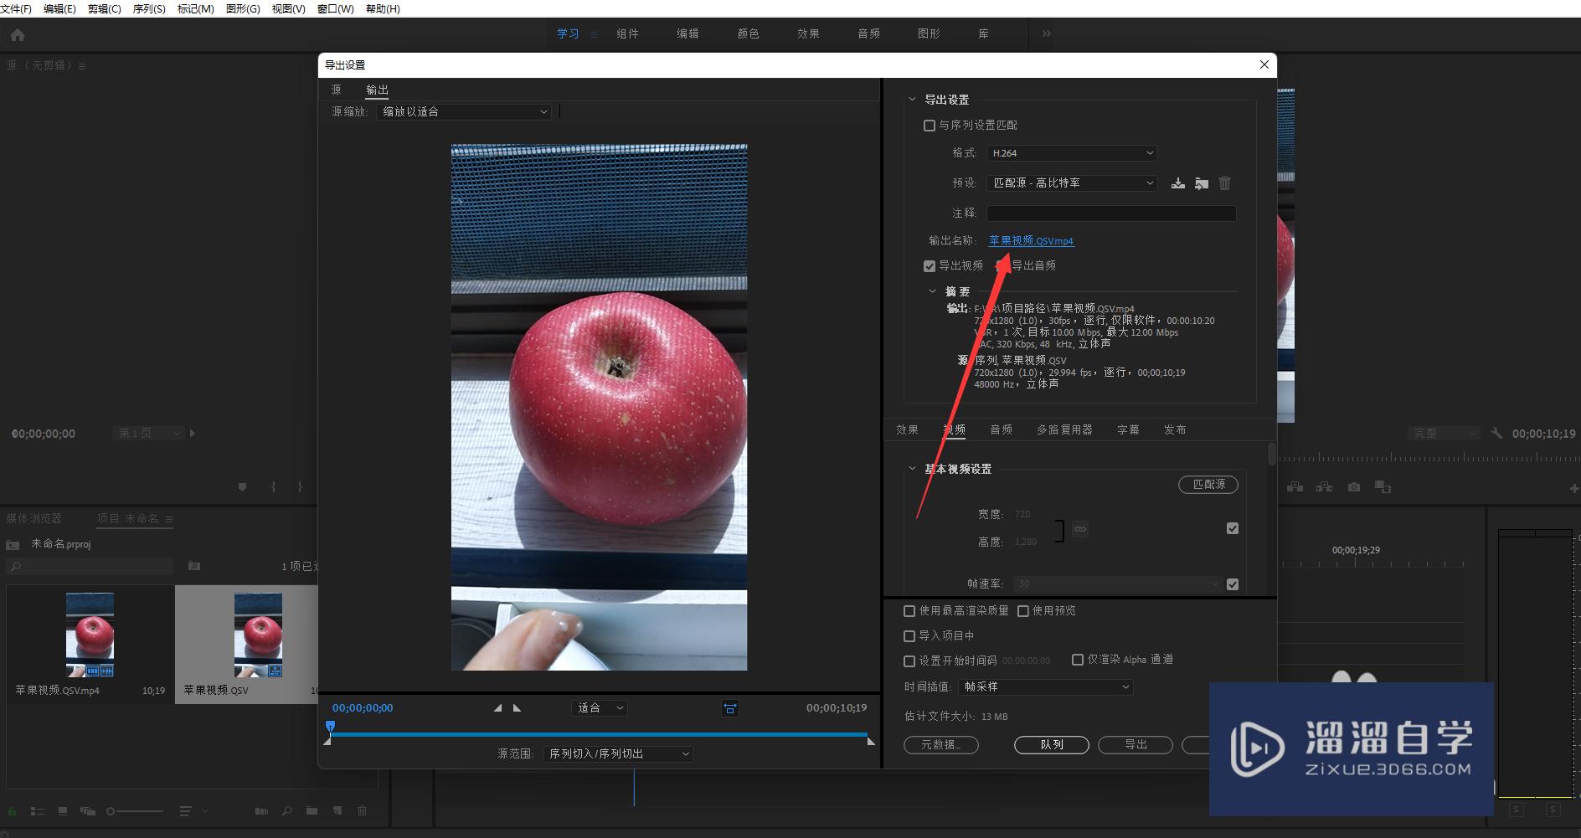
Task: Click Automate to Sequence in Project panel
Action: [261, 811]
